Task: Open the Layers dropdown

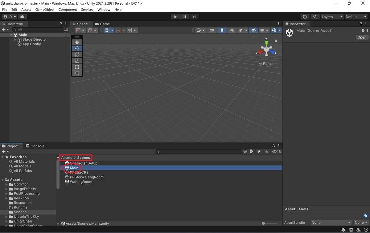Action: pyautogui.click(x=332, y=17)
